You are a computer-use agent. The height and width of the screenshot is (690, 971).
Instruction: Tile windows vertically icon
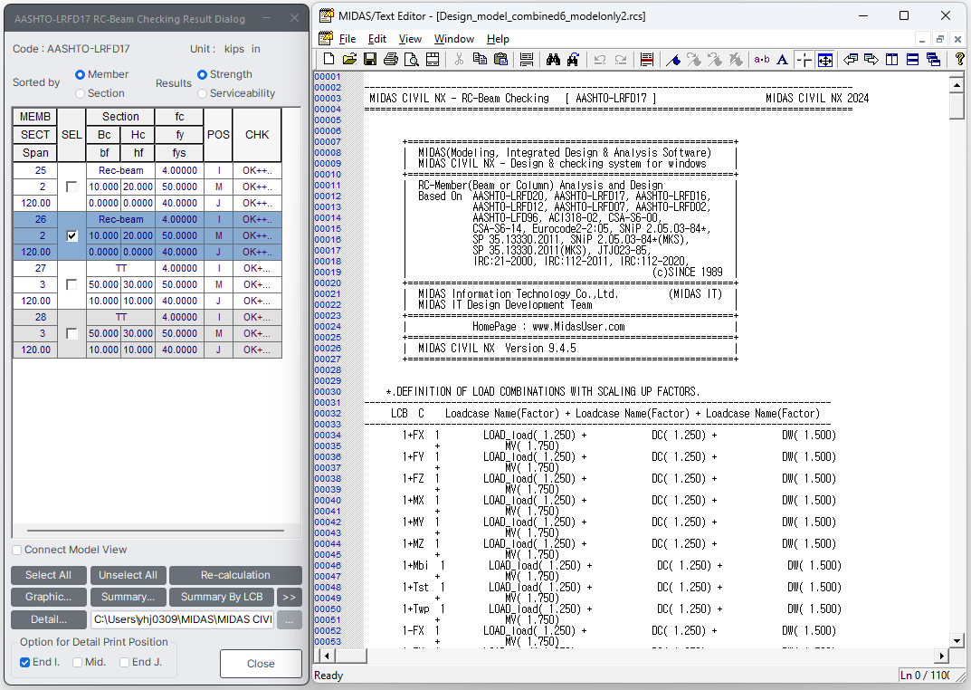891,60
